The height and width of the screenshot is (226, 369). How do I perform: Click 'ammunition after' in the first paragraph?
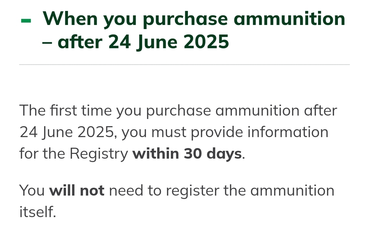pos(276,111)
